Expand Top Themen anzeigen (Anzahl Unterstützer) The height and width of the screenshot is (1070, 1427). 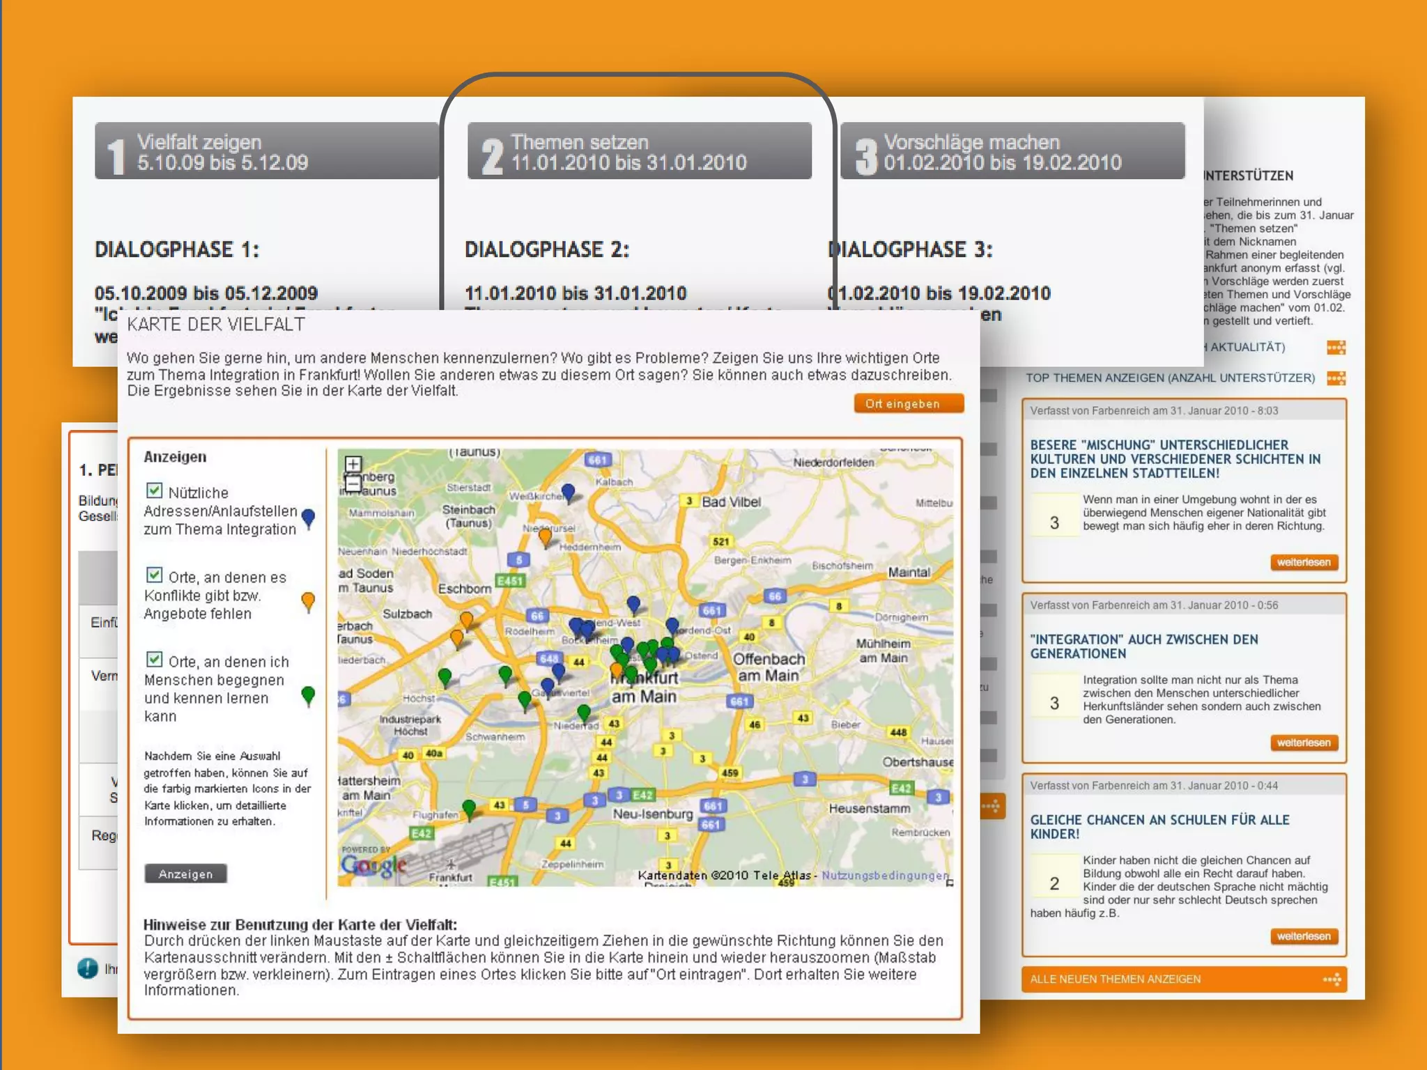(x=1170, y=378)
